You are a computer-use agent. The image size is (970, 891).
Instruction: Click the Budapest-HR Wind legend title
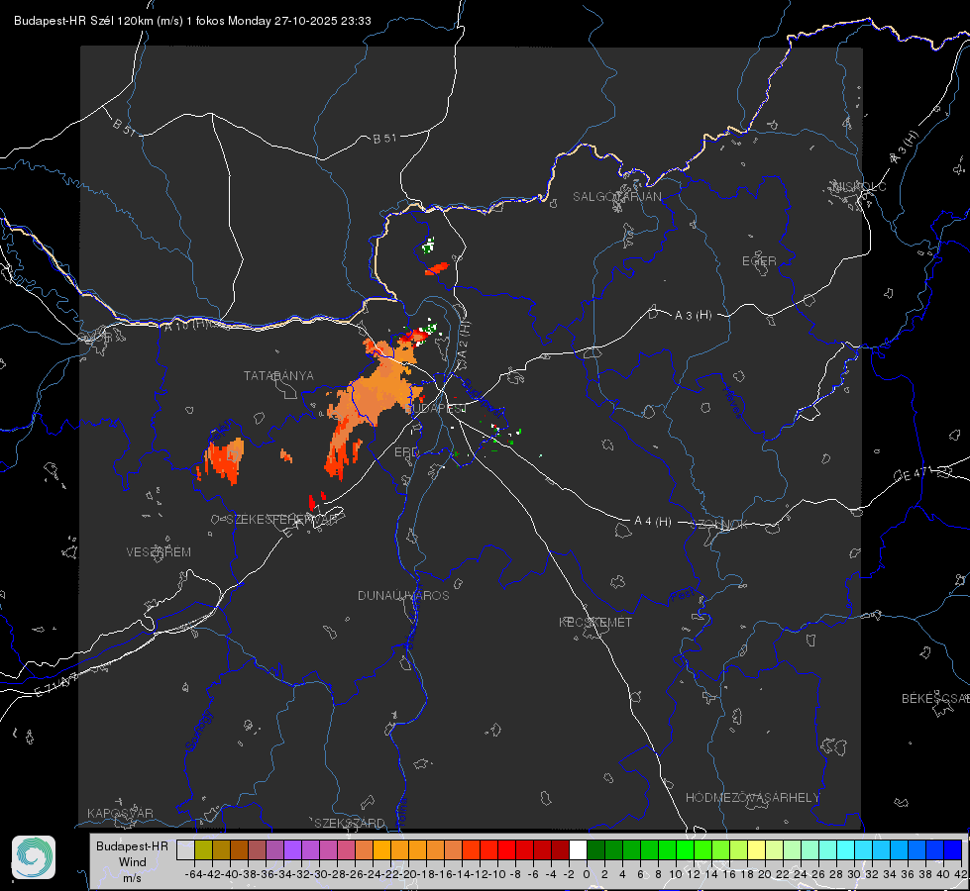tap(132, 861)
